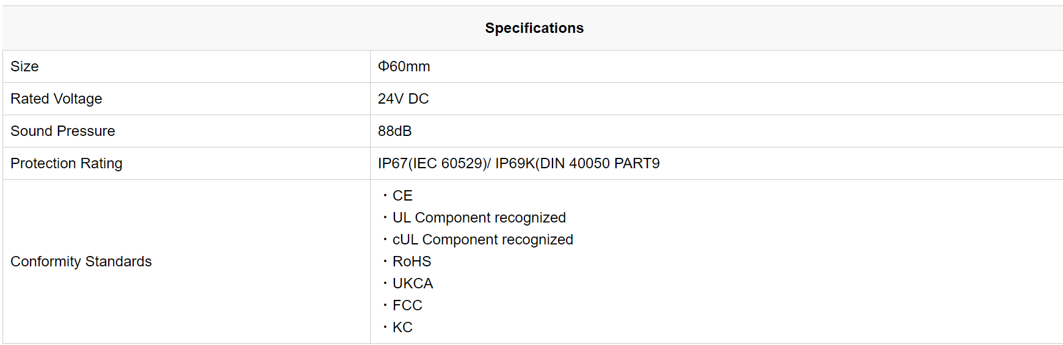The image size is (1063, 345).
Task: Click the Φ60mm size value
Action: (x=404, y=66)
